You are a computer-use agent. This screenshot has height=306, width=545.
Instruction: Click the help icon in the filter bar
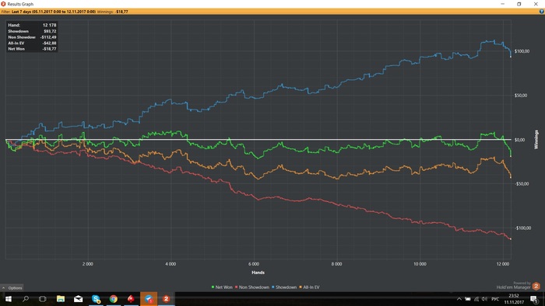[542, 12]
